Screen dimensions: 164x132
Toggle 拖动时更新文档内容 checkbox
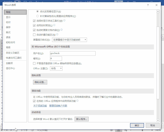click(34, 30)
